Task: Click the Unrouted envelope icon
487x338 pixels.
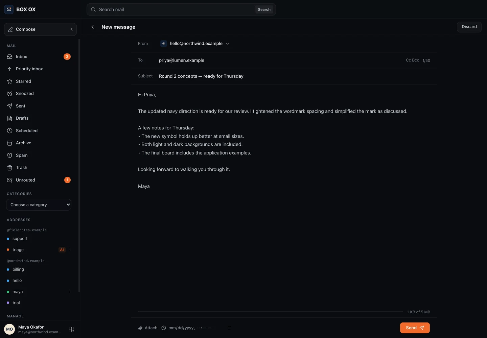Action: click(x=10, y=180)
